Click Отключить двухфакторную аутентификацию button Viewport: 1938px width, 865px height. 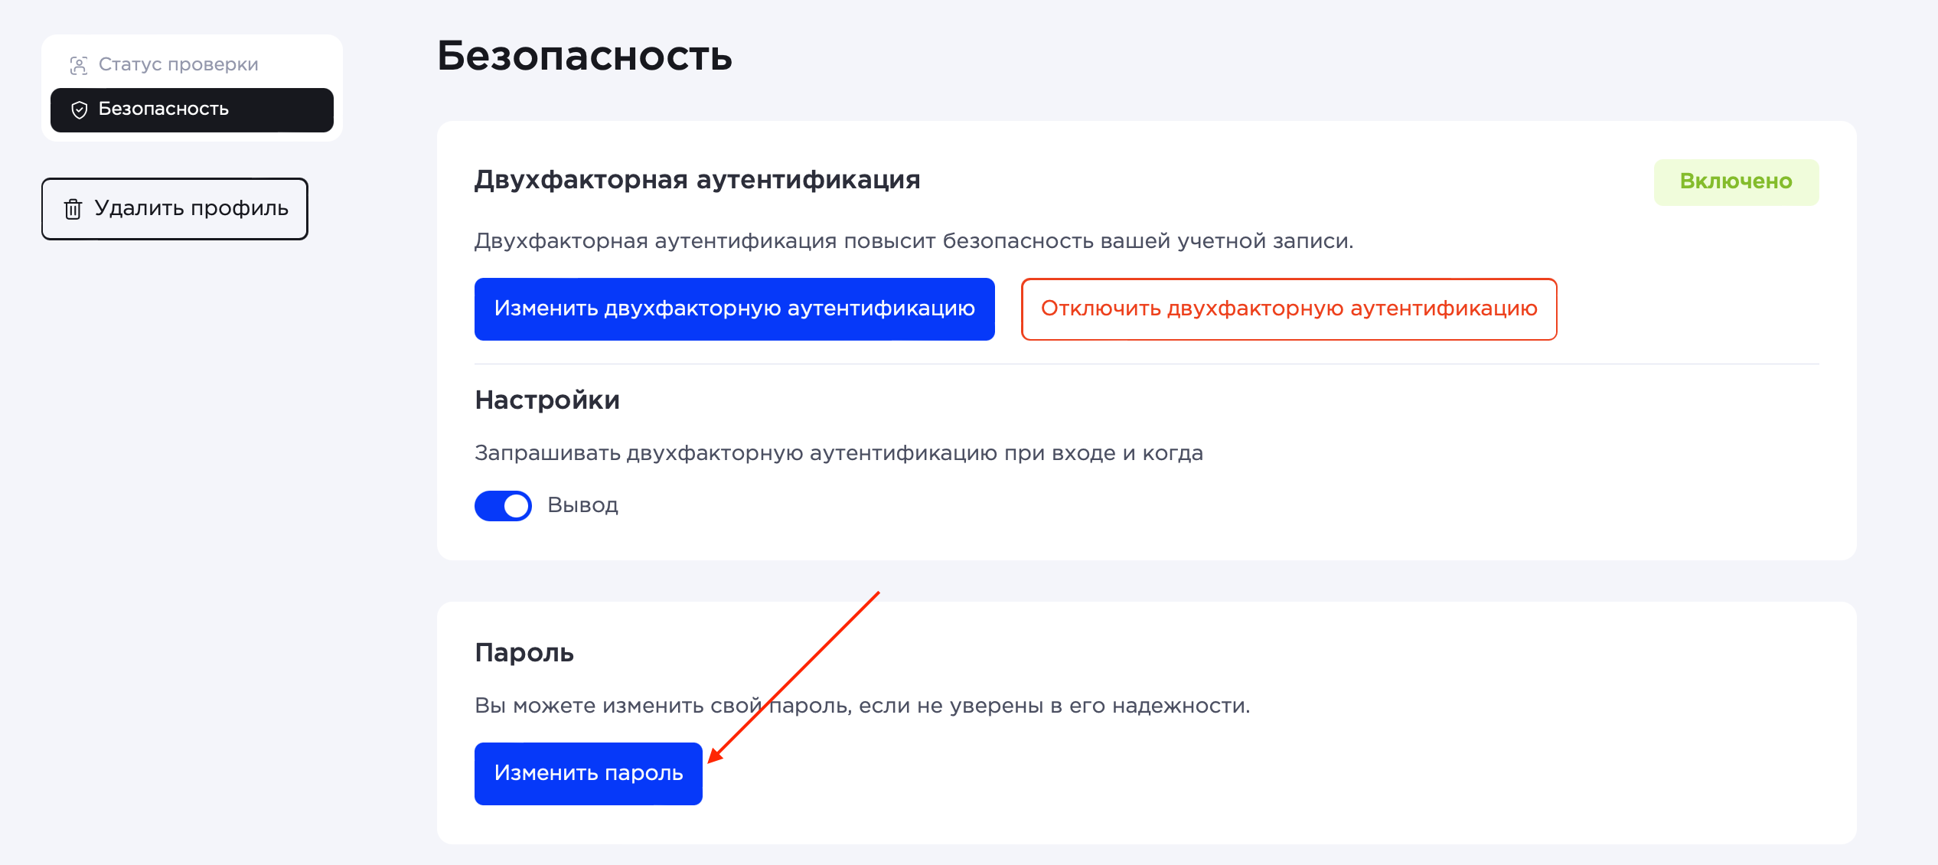pos(1288,308)
